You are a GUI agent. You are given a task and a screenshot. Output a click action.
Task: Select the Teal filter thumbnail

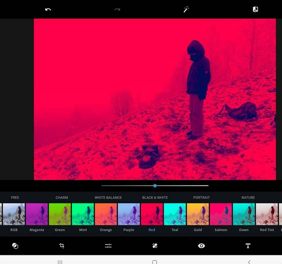click(175, 214)
